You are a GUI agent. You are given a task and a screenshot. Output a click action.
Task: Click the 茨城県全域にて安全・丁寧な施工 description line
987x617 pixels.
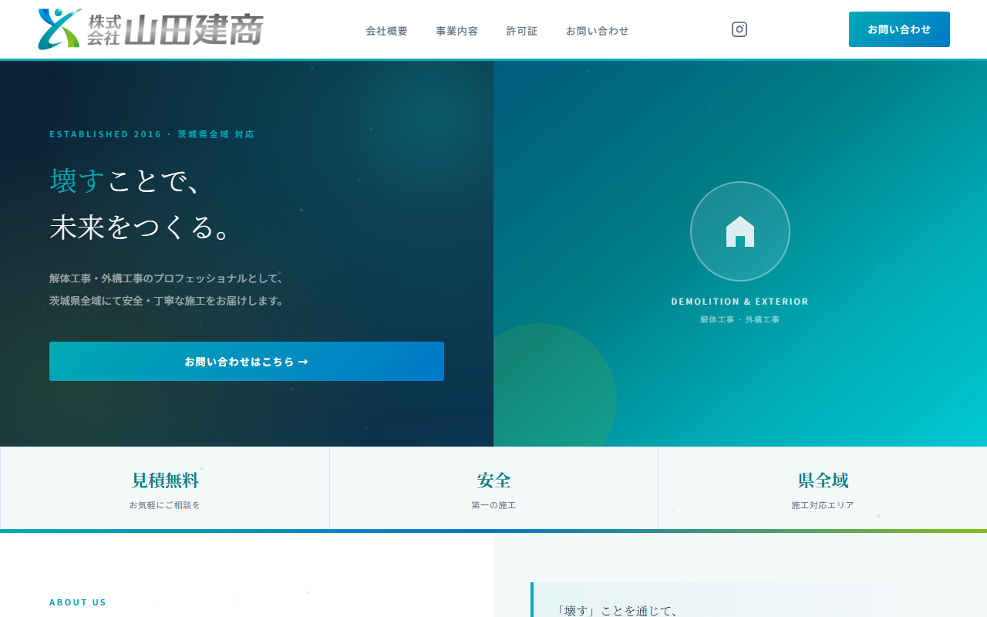pyautogui.click(x=167, y=301)
